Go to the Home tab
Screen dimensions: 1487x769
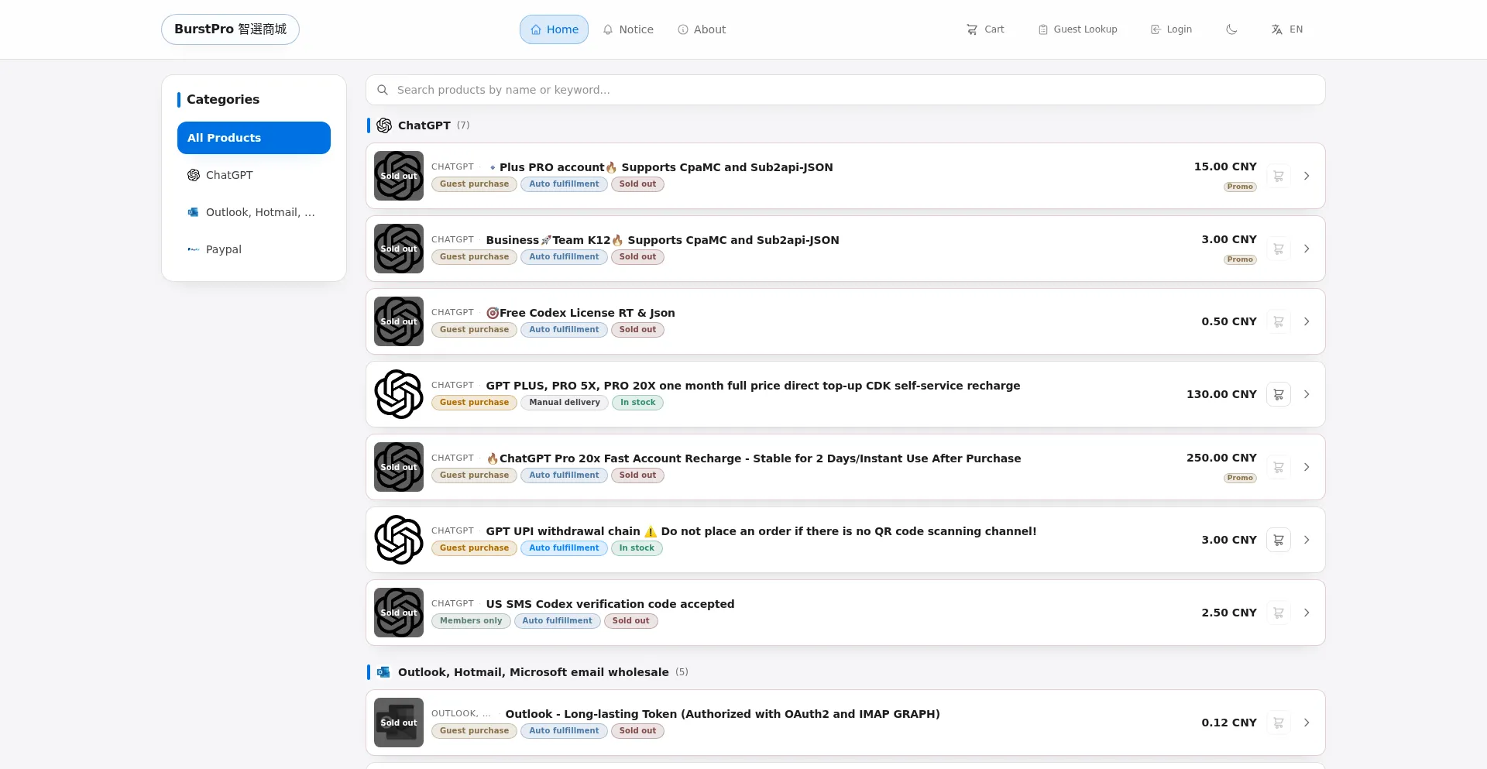(554, 29)
